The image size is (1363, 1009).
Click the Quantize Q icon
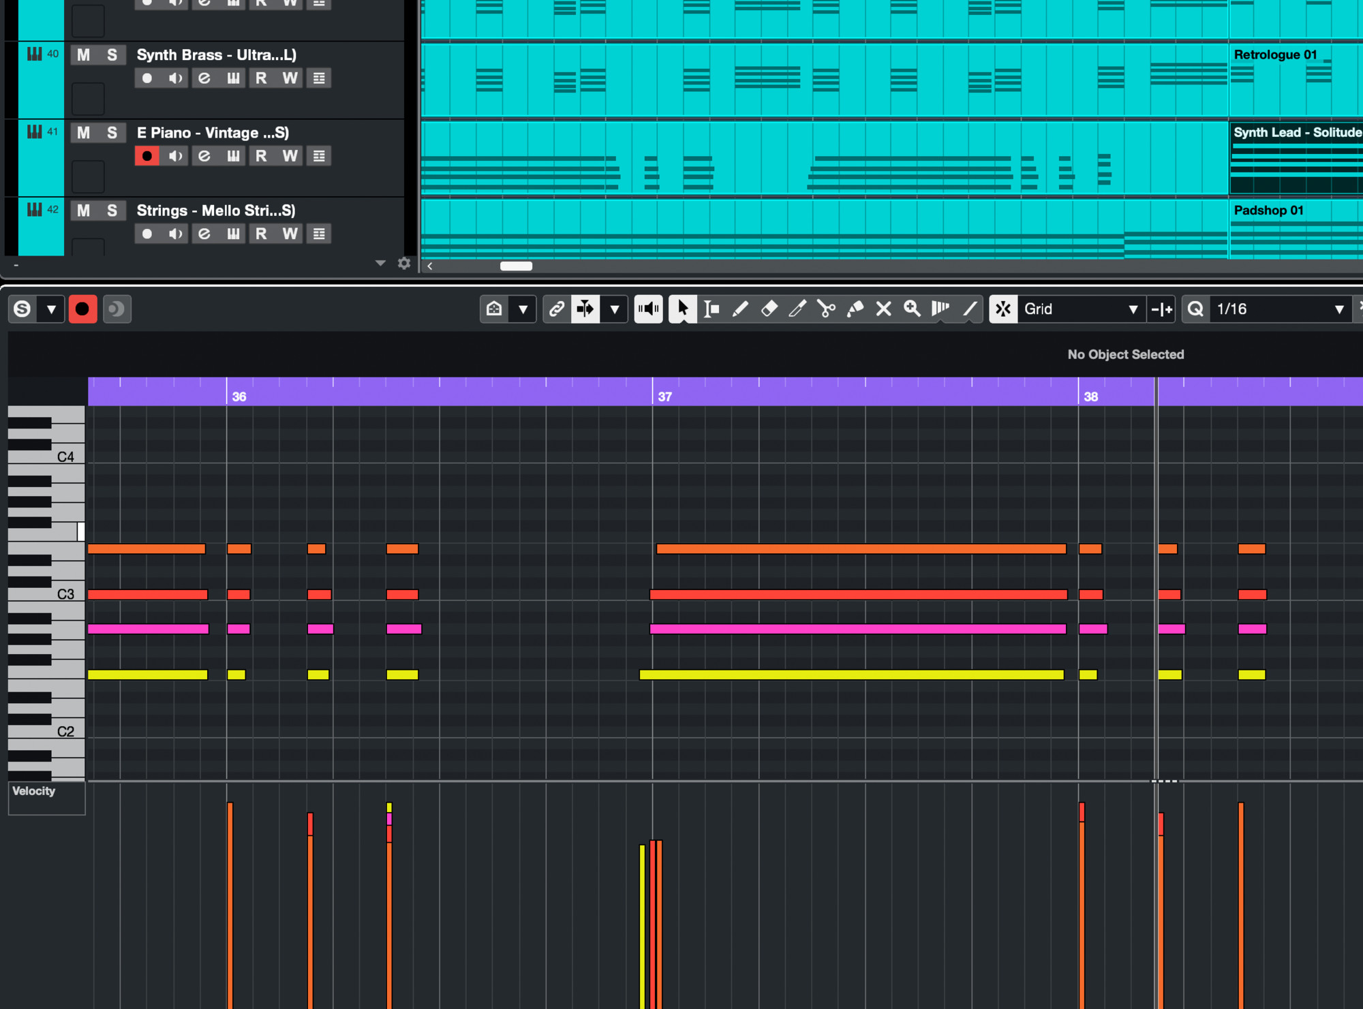point(1195,309)
